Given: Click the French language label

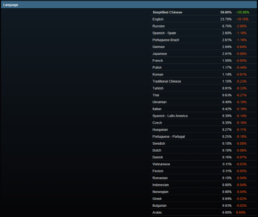Looking at the screenshot, I should pyautogui.click(x=158, y=61).
